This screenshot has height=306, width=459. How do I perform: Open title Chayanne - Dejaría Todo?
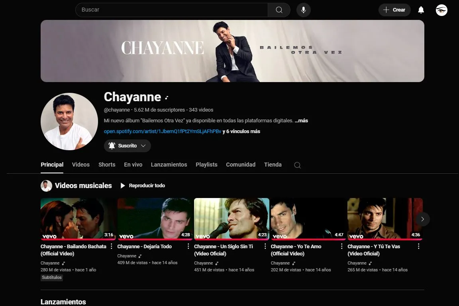145,247
